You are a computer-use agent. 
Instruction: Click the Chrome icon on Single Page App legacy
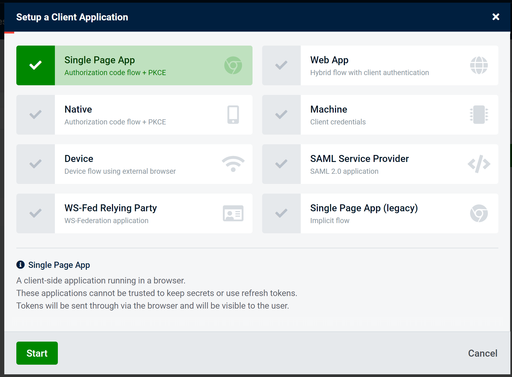point(479,213)
